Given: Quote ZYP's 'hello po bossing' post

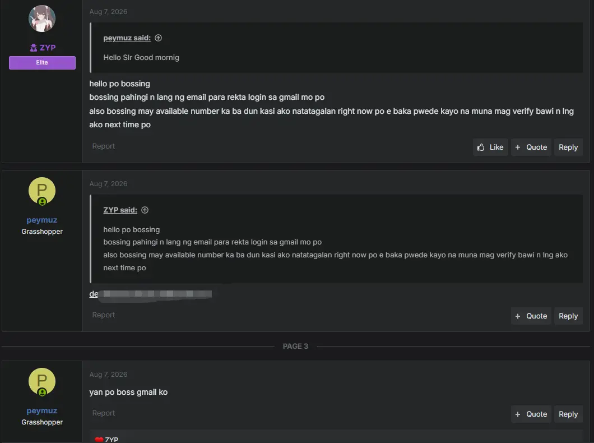Looking at the screenshot, I should click(x=531, y=147).
